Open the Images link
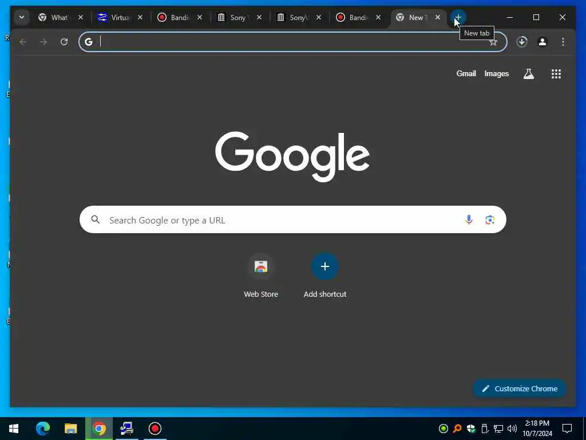The height and width of the screenshot is (440, 586). (x=496, y=74)
